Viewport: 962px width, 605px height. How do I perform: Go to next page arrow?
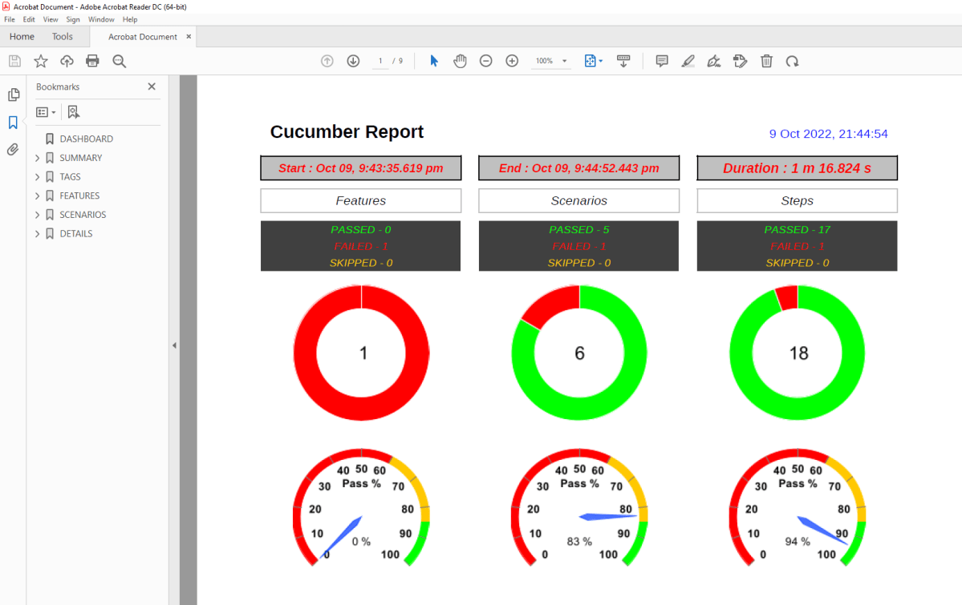(x=353, y=61)
